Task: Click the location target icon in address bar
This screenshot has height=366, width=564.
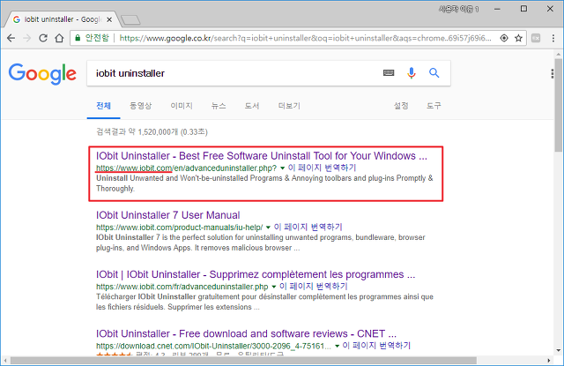Action: [x=504, y=38]
